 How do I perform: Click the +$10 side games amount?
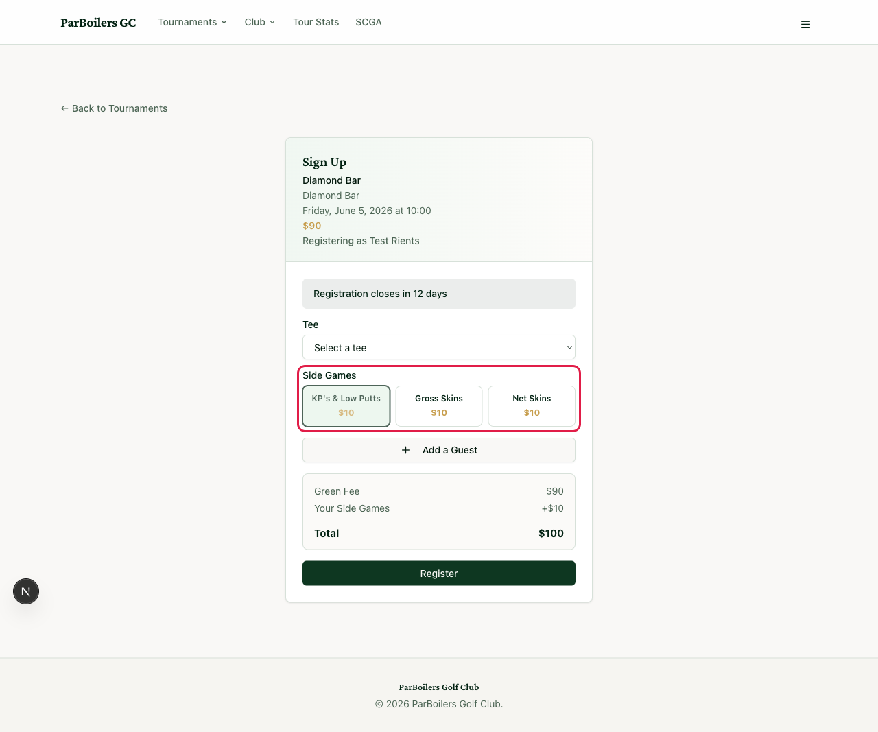coord(552,508)
